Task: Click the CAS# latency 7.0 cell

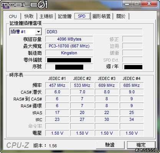Action: tap(82, 92)
